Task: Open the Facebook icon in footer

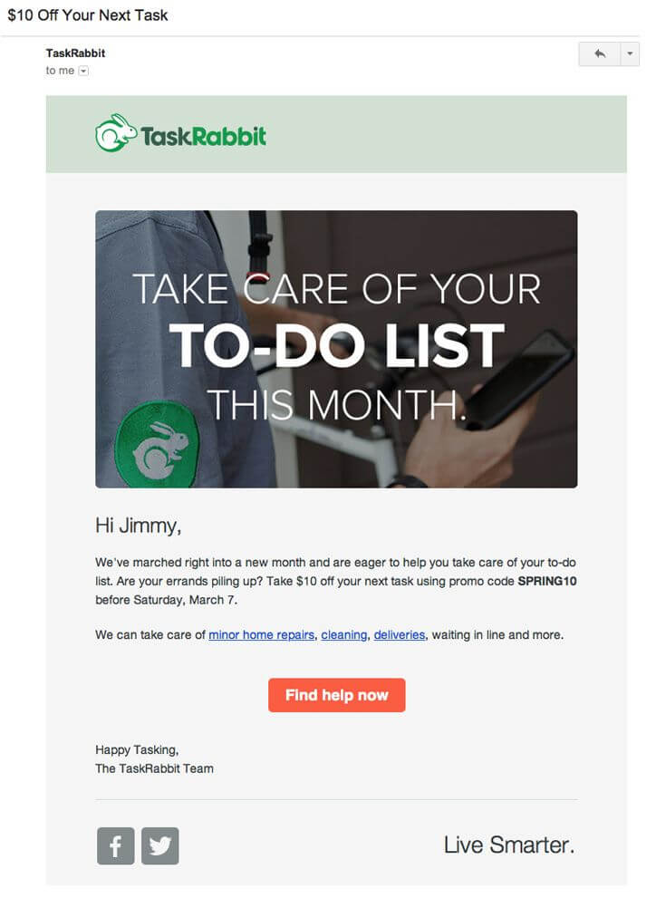Action: 116,845
